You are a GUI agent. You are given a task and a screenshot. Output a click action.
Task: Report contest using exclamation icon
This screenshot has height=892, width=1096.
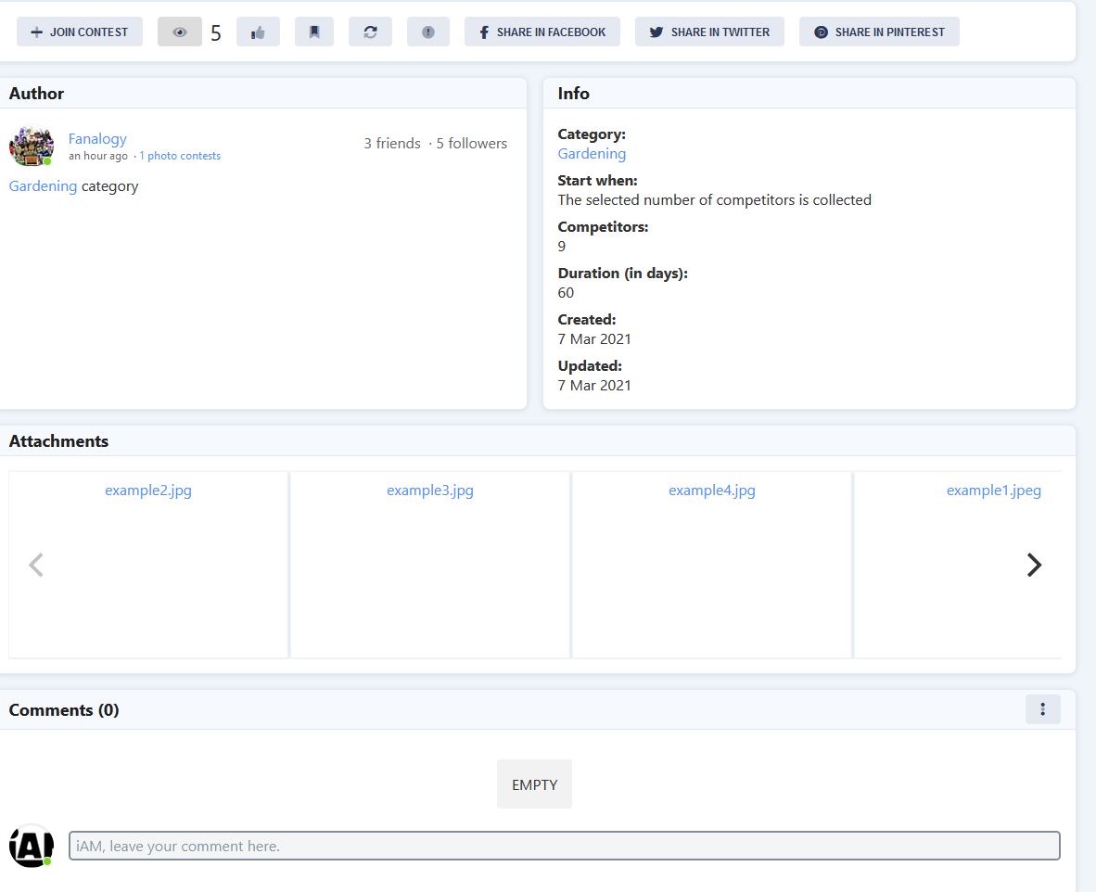[x=427, y=32]
